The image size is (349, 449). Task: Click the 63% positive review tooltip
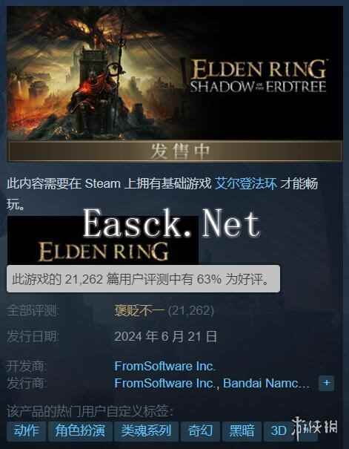[143, 278]
